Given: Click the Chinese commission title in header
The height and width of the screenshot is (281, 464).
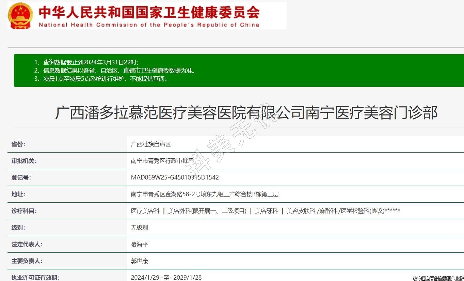Looking at the screenshot, I should point(149,12).
